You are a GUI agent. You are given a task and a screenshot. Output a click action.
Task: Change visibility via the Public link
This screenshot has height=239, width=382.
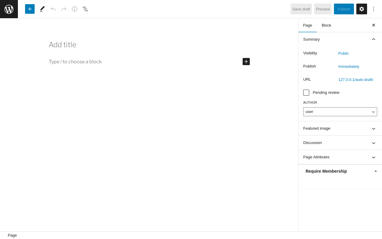click(344, 53)
